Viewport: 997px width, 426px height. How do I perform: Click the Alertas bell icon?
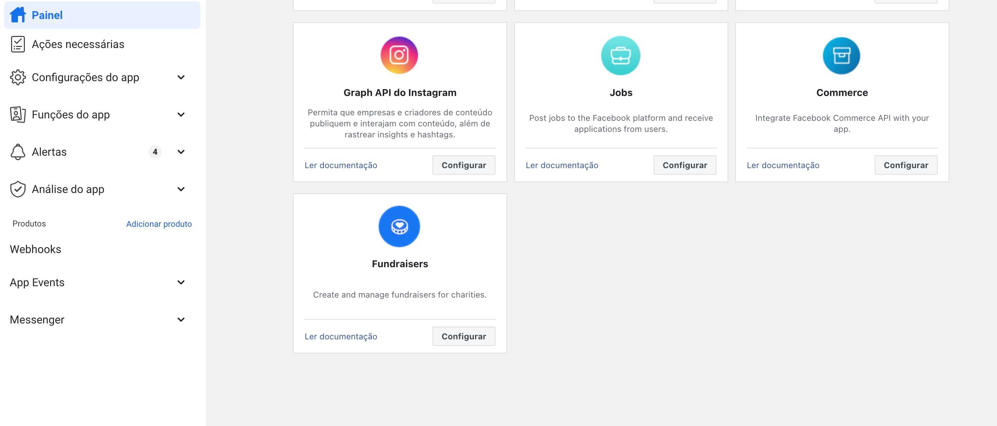click(18, 152)
